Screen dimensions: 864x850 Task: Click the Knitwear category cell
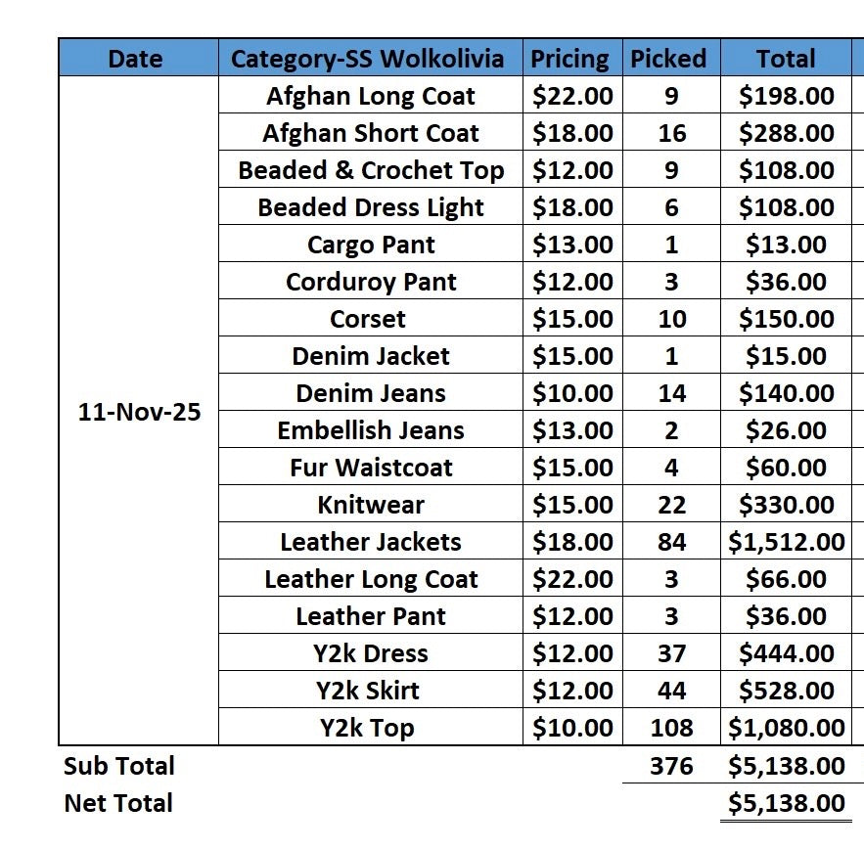click(370, 505)
